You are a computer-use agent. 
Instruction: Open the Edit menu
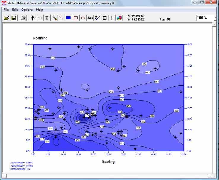click(x=15, y=10)
